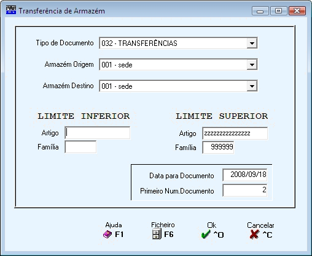Click the Limite Superior Artigo field

coord(235,134)
